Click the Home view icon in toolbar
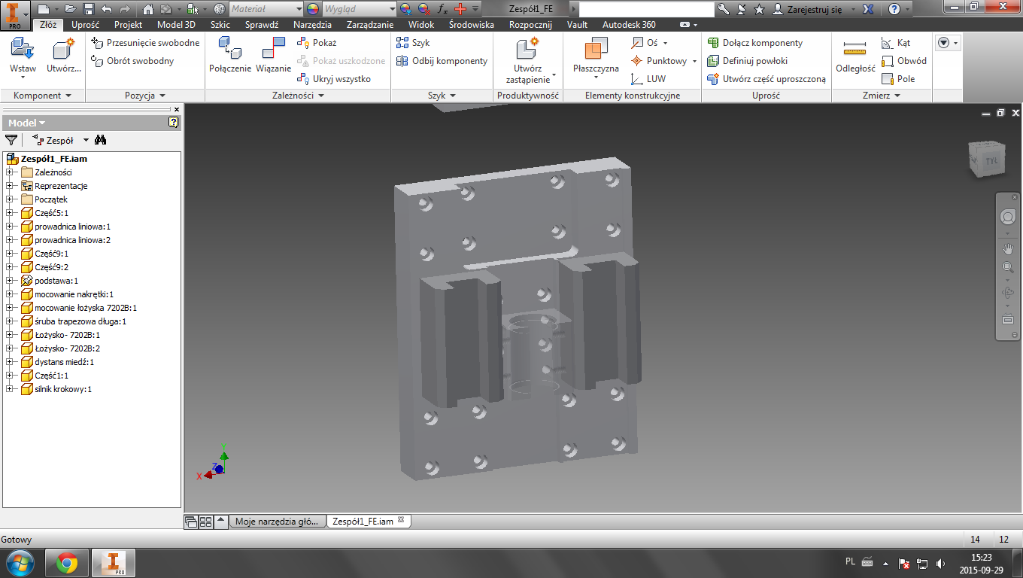The image size is (1023, 578). (147, 9)
